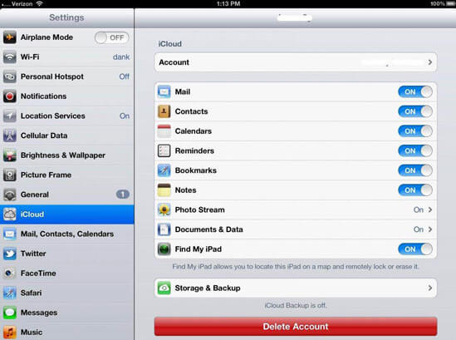Screen dimensions: 456x340
Task: Turn off the Mail iCloud switch
Action: pos(415,91)
